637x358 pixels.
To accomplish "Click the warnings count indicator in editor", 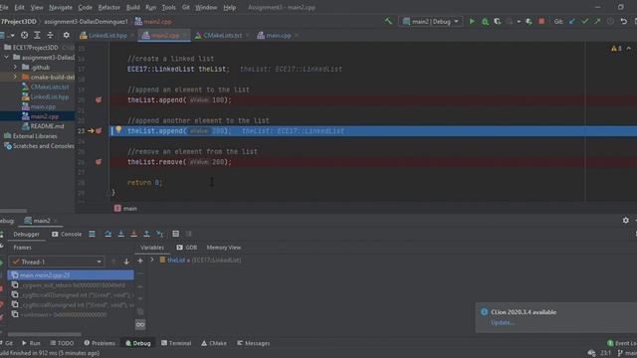I will click(x=616, y=49).
